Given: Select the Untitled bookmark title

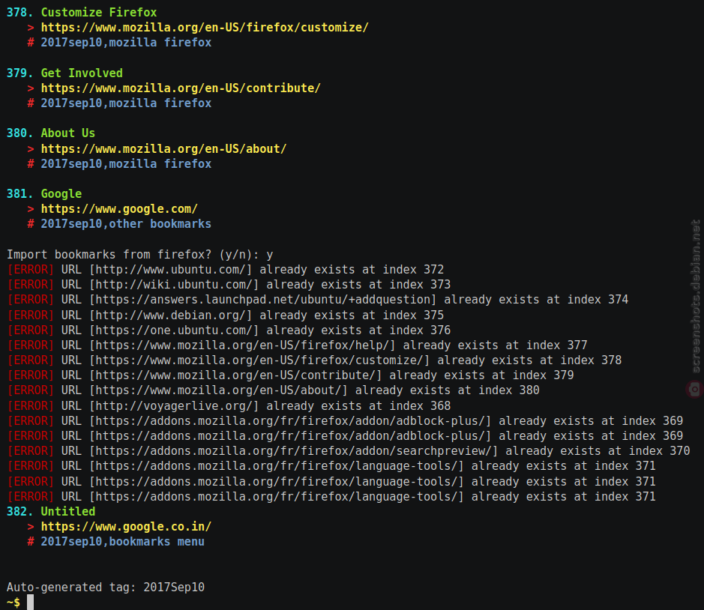Looking at the screenshot, I should (x=67, y=511).
